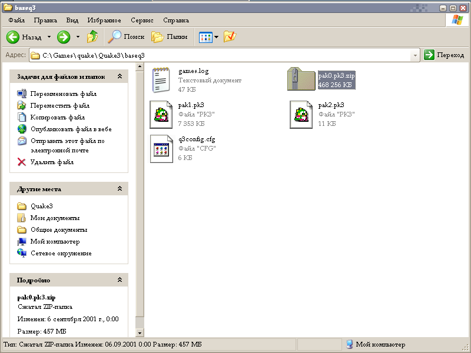Image resolution: width=471 pixels, height=353 pixels.
Task: Select the pak1.pk3 file icon
Action: click(161, 115)
